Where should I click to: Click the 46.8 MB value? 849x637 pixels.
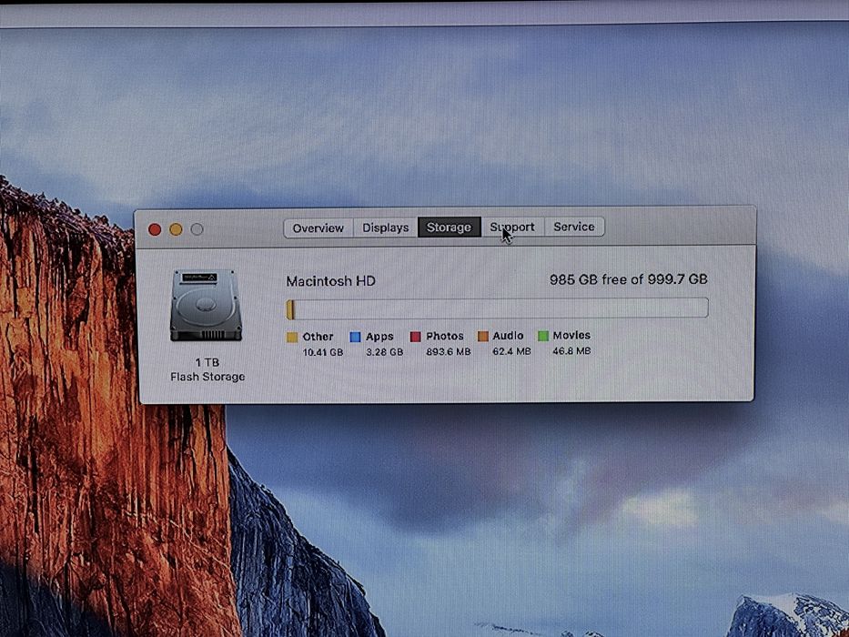click(x=571, y=350)
